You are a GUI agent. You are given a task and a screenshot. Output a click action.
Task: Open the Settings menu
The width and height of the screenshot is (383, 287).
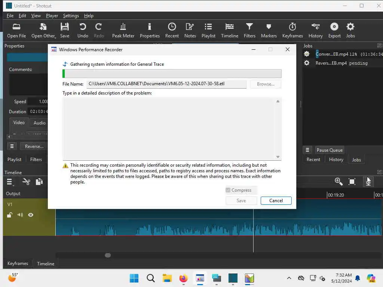(71, 16)
